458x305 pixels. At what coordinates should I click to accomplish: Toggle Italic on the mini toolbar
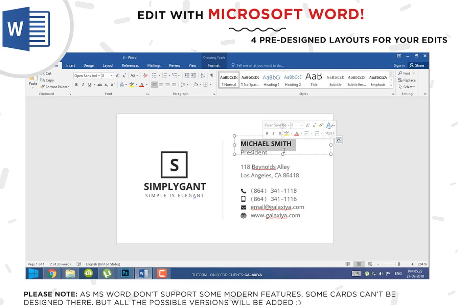pyautogui.click(x=273, y=133)
